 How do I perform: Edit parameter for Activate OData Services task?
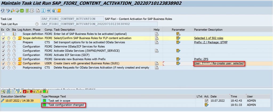click(x=178, y=51)
